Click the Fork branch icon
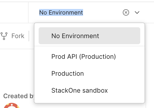The width and height of the screenshot is (154, 108). tap(4, 36)
